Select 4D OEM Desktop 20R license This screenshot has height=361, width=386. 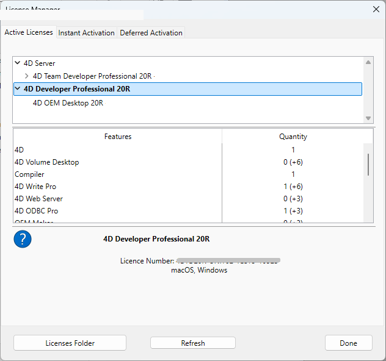(68, 102)
